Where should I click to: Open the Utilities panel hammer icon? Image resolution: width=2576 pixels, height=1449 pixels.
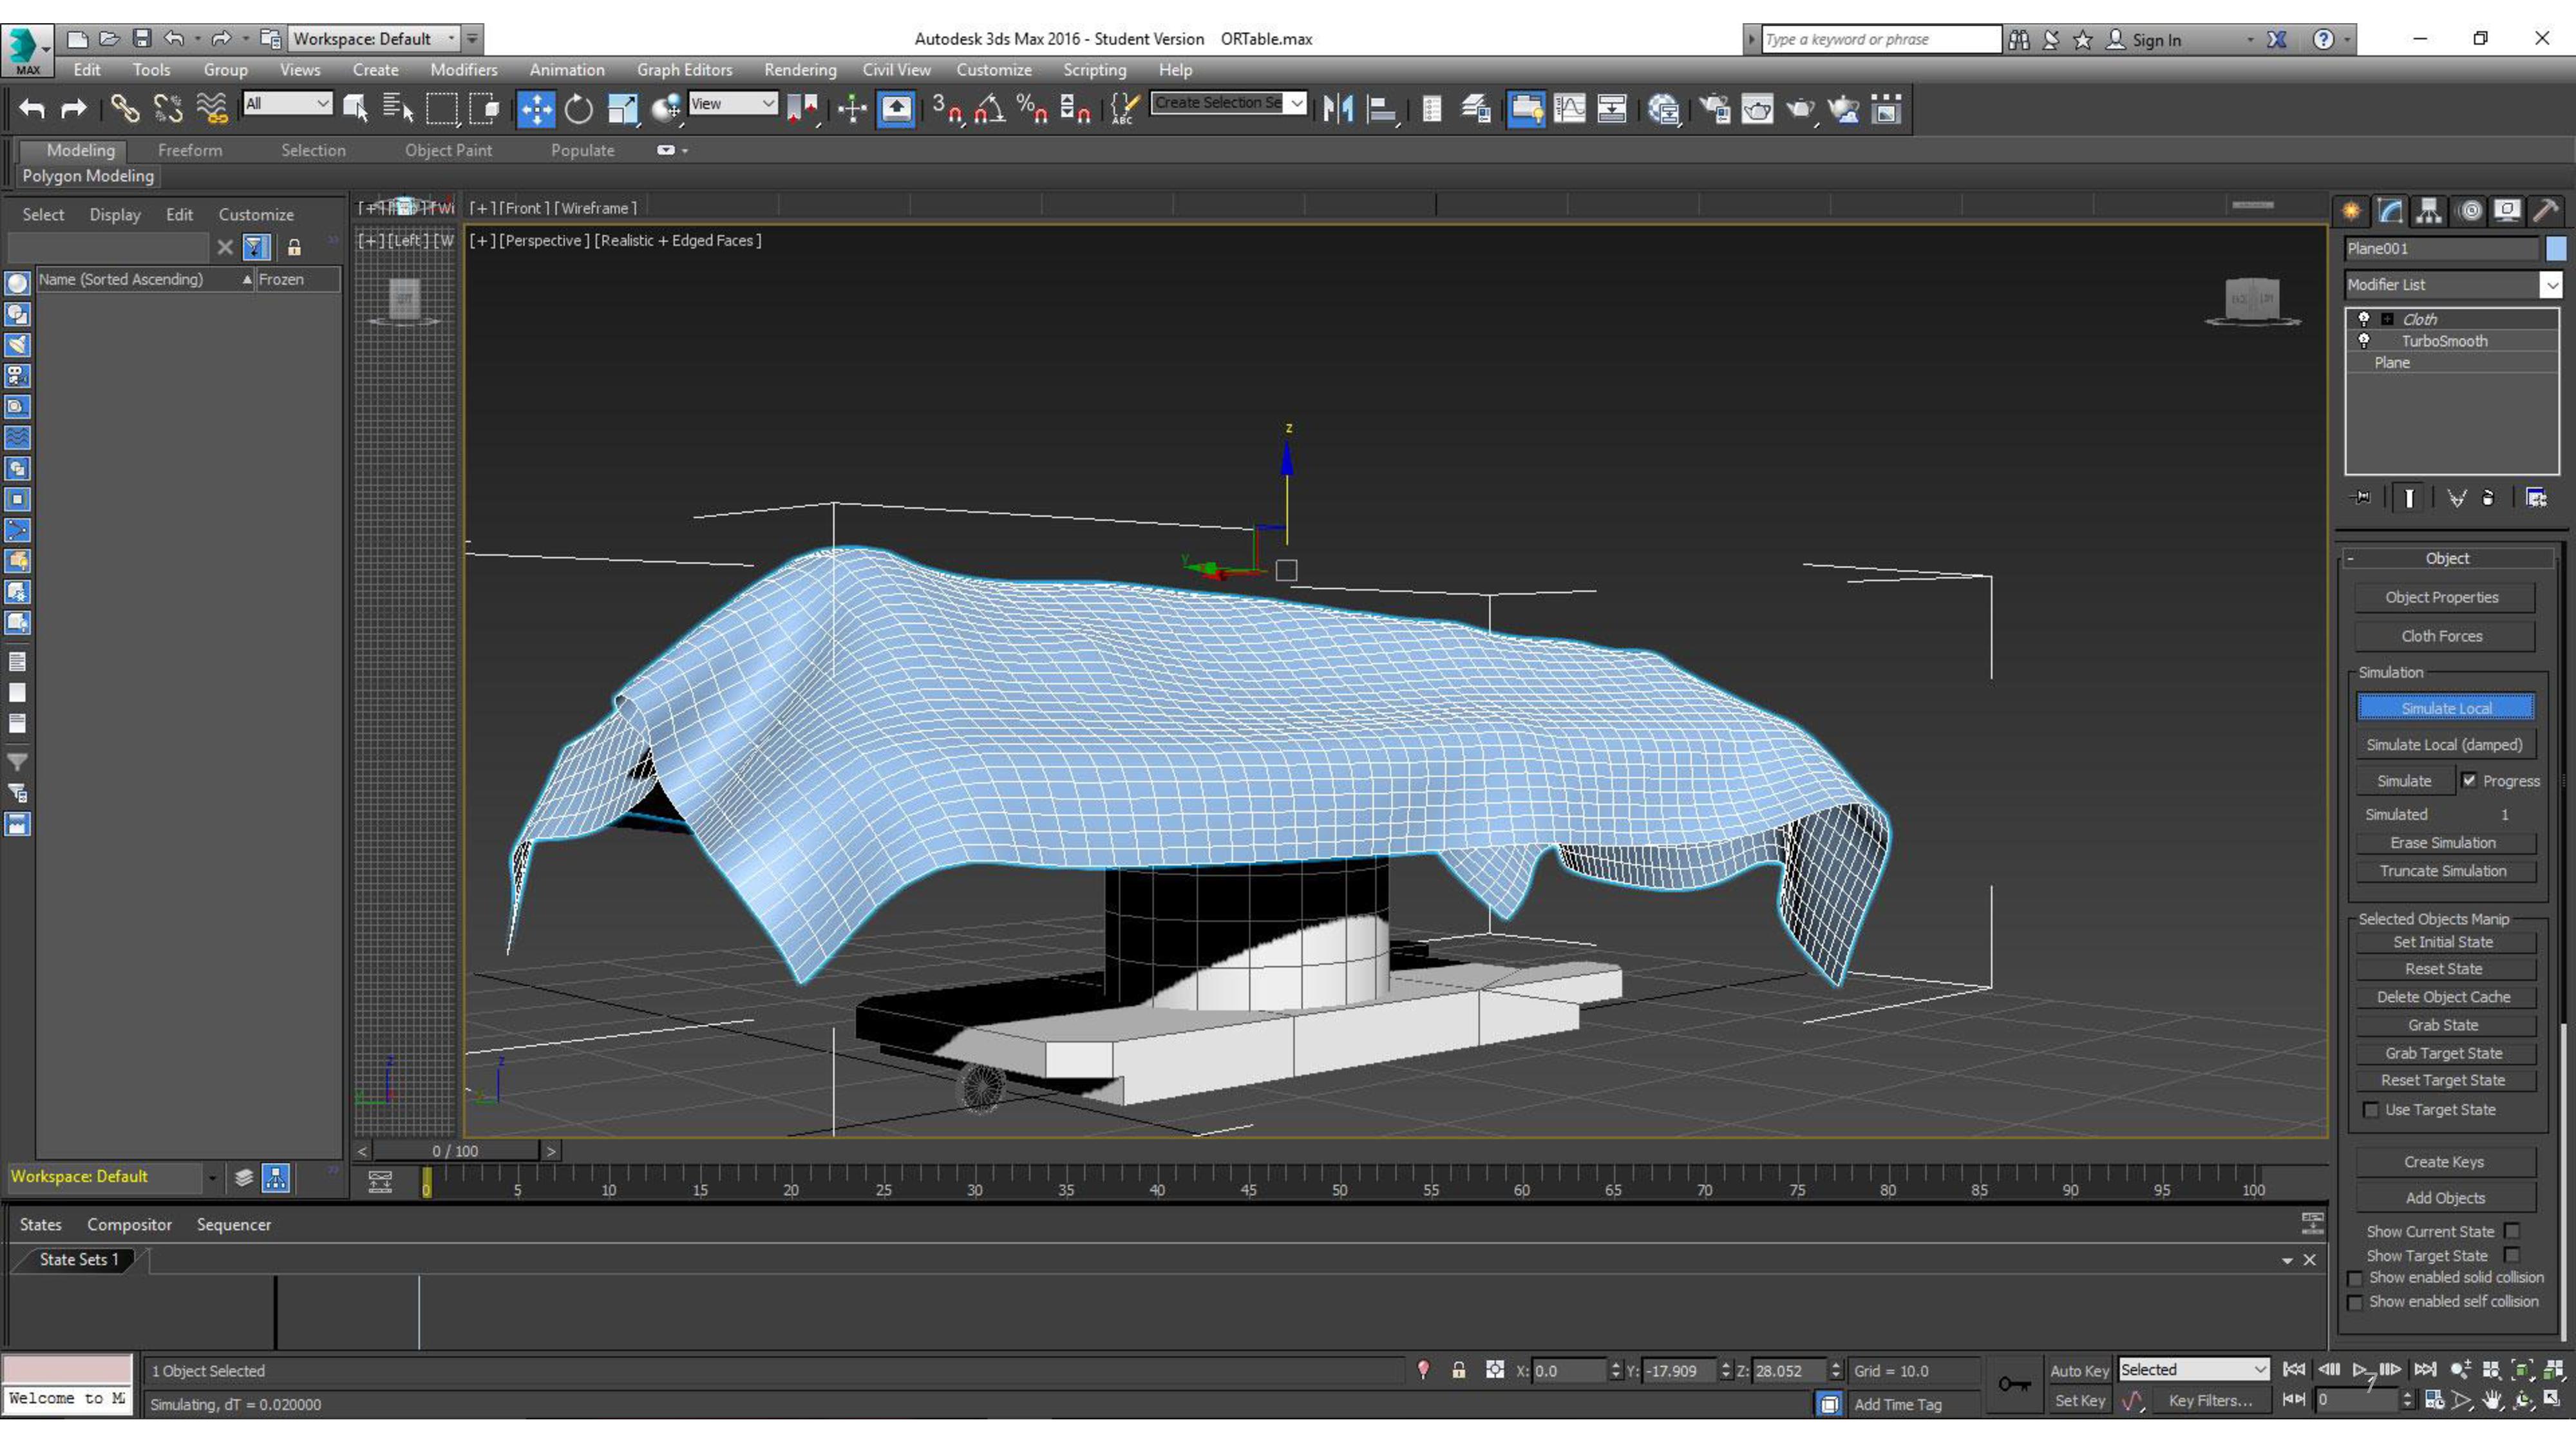tap(2546, 211)
